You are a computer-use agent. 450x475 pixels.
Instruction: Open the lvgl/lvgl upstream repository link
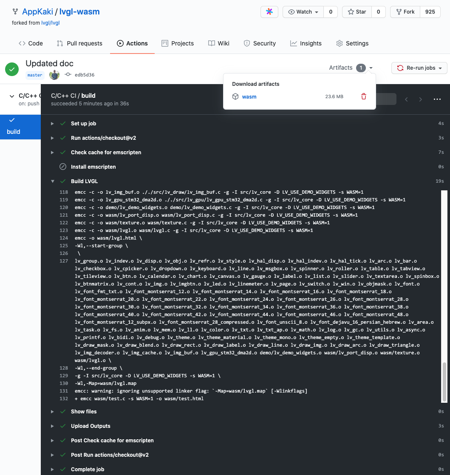pyautogui.click(x=50, y=23)
